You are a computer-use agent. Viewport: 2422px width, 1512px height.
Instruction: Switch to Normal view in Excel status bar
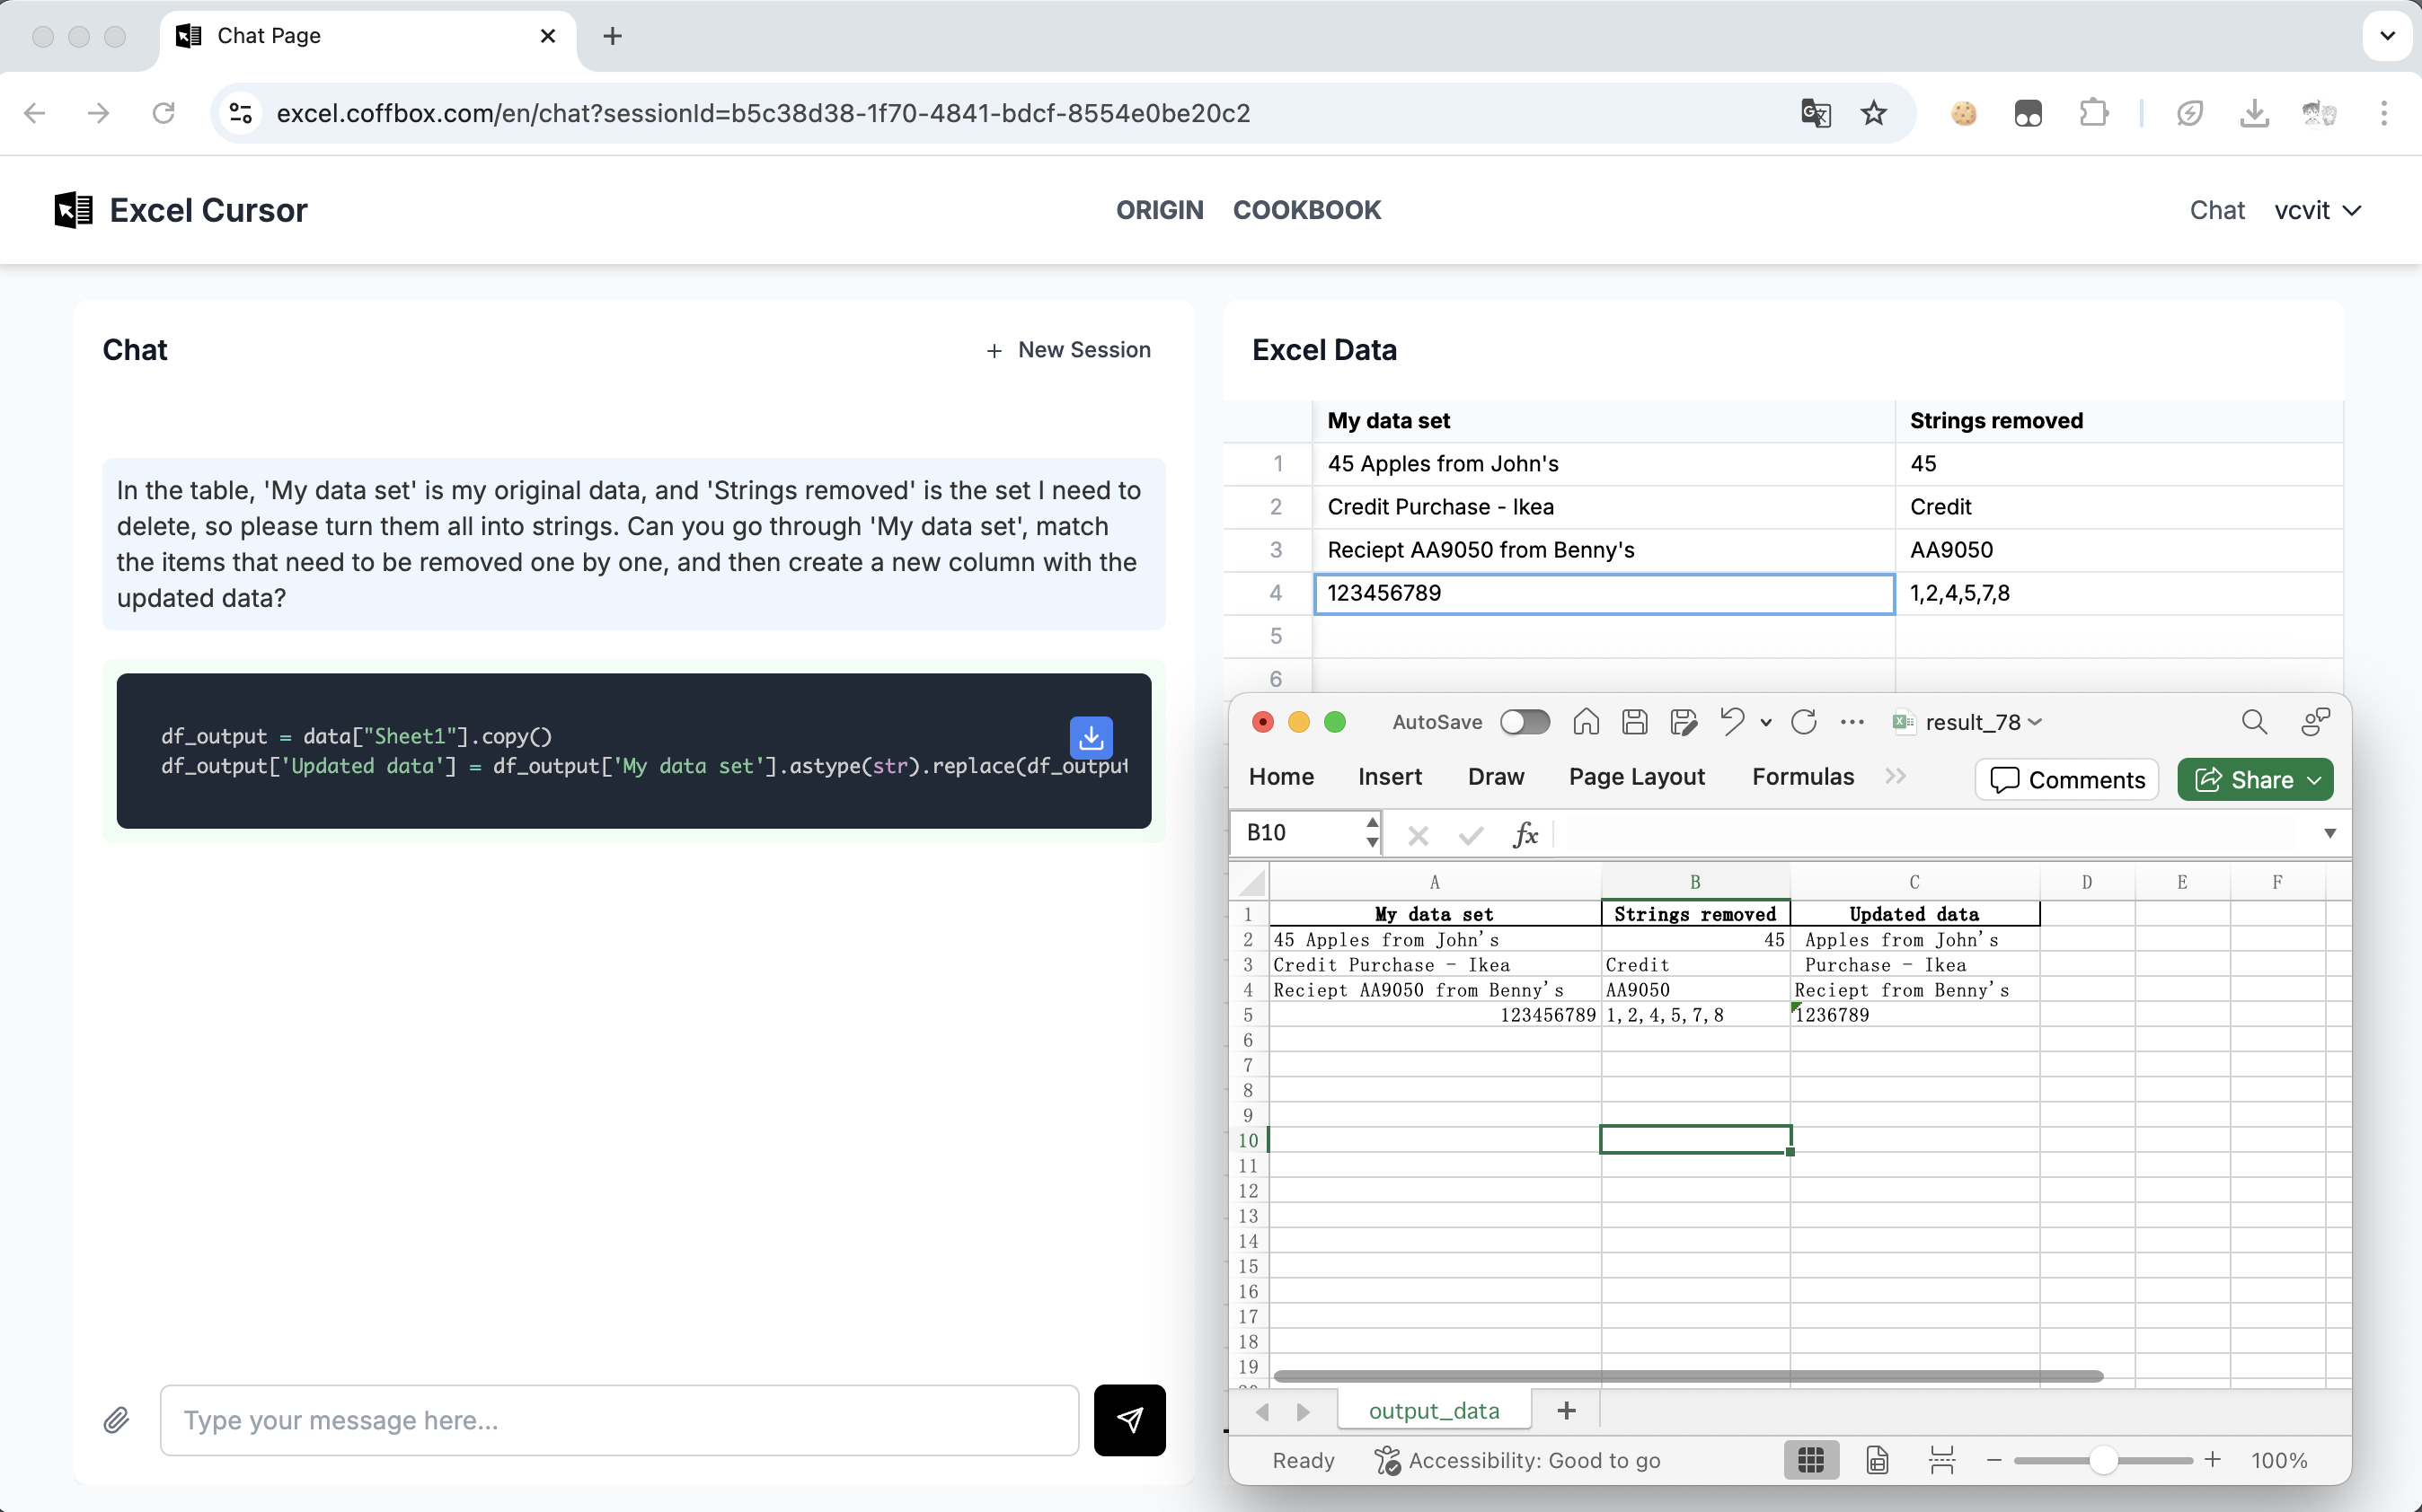[1811, 1460]
